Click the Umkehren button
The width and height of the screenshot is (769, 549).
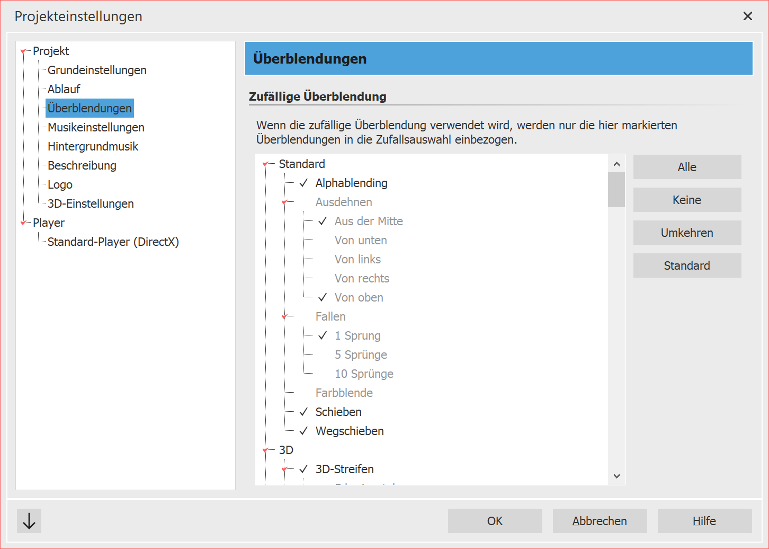pyautogui.click(x=687, y=233)
